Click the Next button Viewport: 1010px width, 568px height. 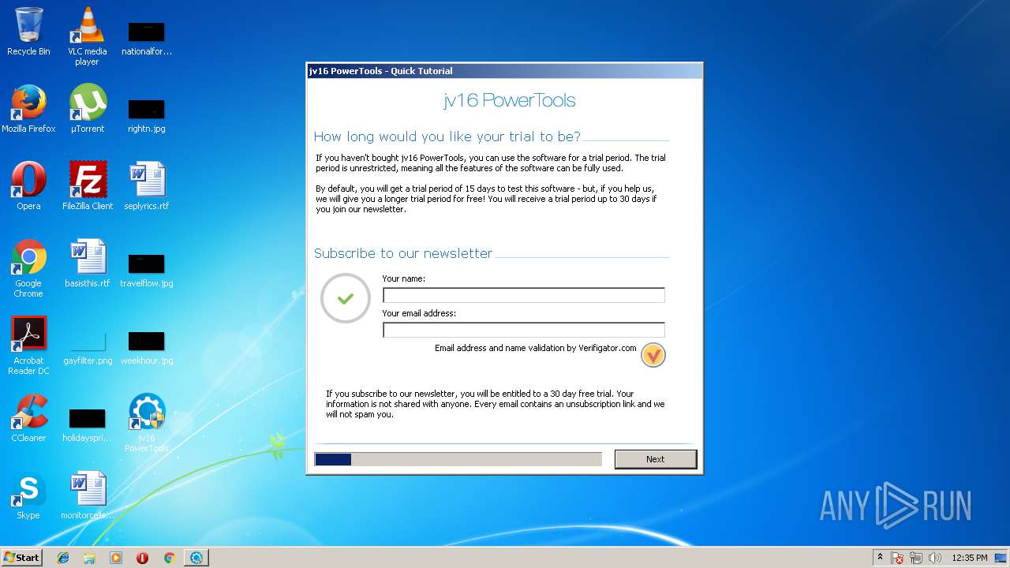656,459
